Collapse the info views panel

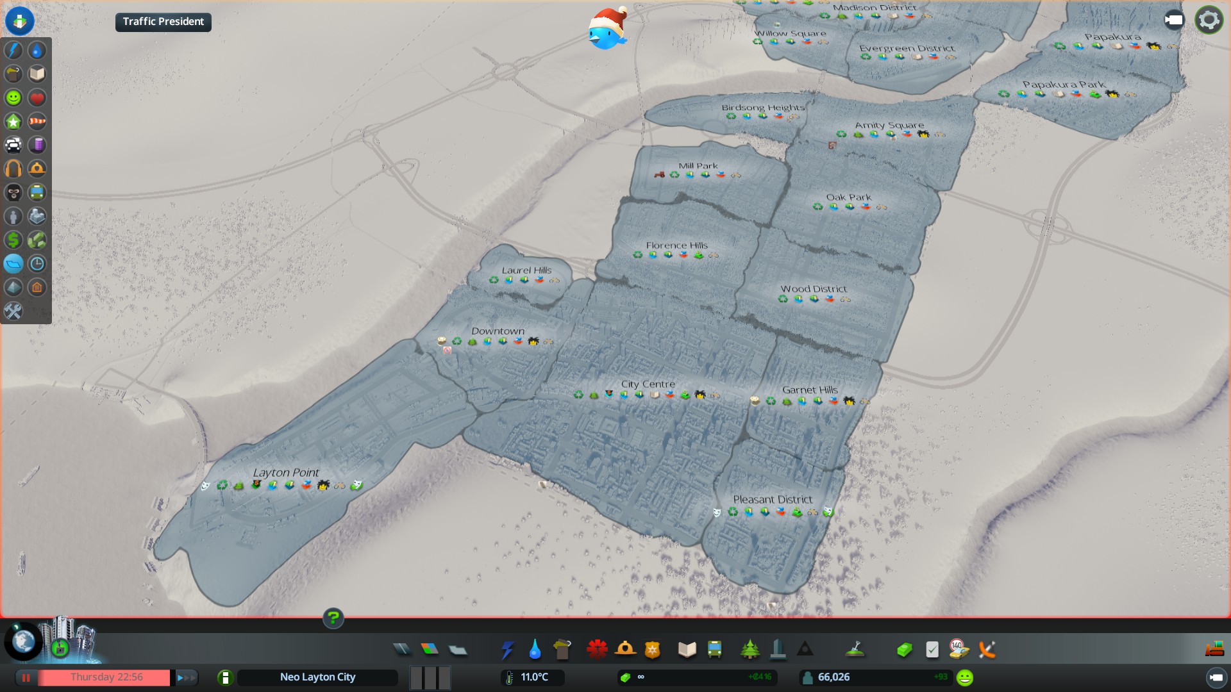(19, 21)
